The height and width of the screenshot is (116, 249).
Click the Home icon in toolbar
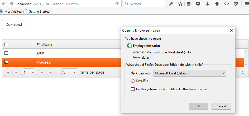217,4
